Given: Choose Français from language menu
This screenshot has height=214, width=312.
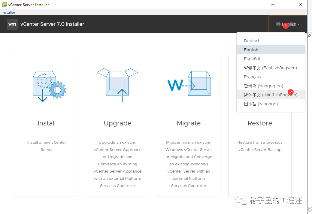Looking at the screenshot, I should pyautogui.click(x=271, y=77).
